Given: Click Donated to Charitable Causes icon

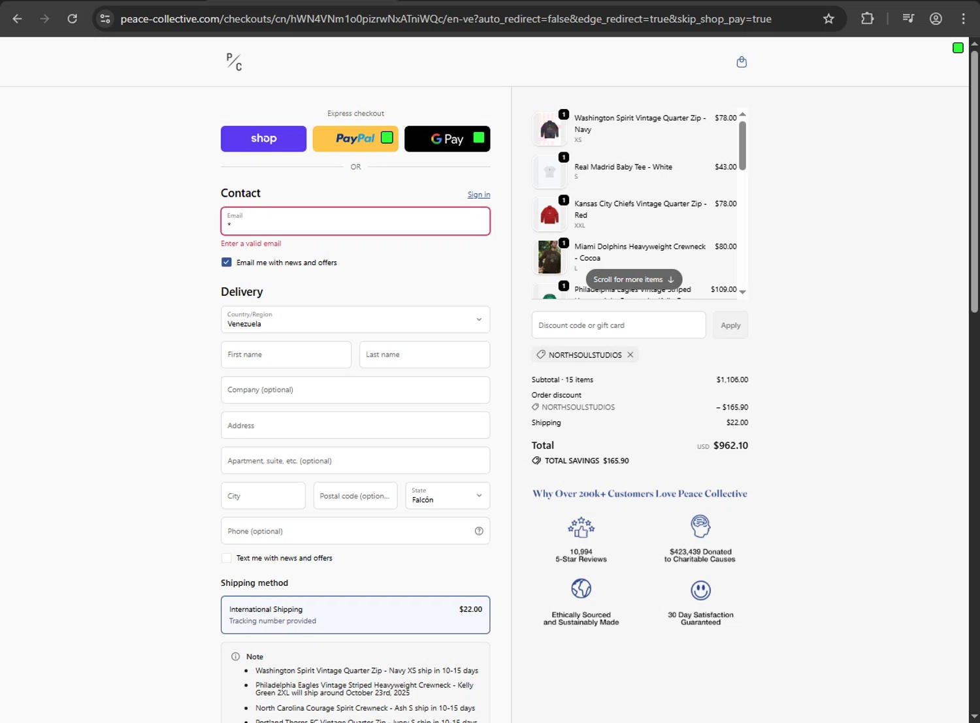Looking at the screenshot, I should [x=700, y=526].
